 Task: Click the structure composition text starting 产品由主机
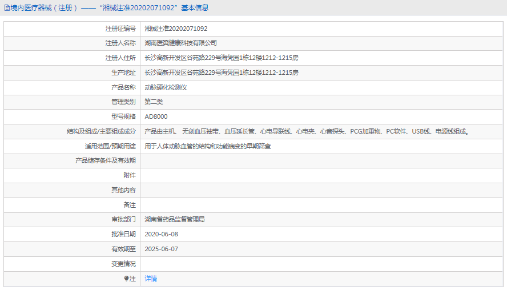coord(307,131)
